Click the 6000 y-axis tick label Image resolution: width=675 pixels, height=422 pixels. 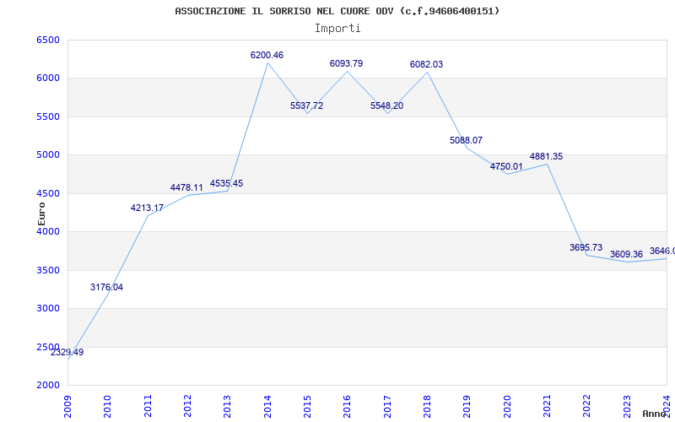tap(48, 78)
